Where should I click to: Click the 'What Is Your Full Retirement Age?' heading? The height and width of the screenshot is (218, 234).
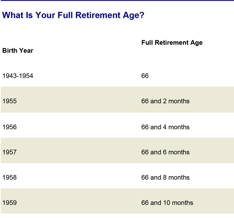[73, 15]
